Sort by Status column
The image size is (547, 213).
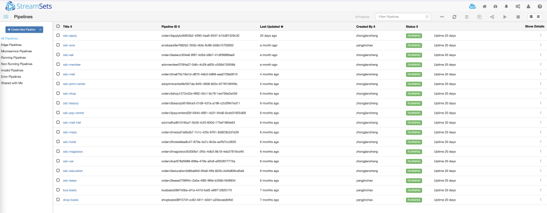412,27
